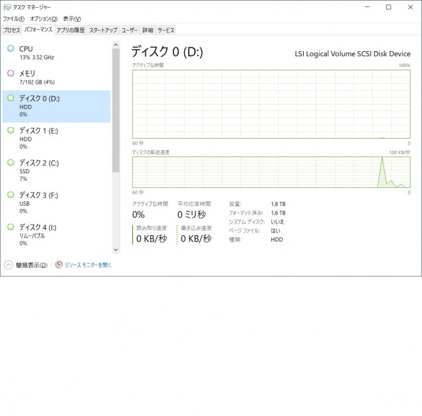Select ディスク 1 (E:) HDD entry
Image resolution: width=422 pixels, height=416 pixels.
point(56,139)
